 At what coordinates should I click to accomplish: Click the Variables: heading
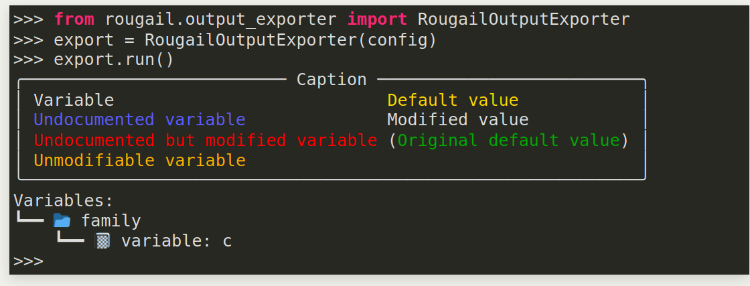click(x=64, y=200)
